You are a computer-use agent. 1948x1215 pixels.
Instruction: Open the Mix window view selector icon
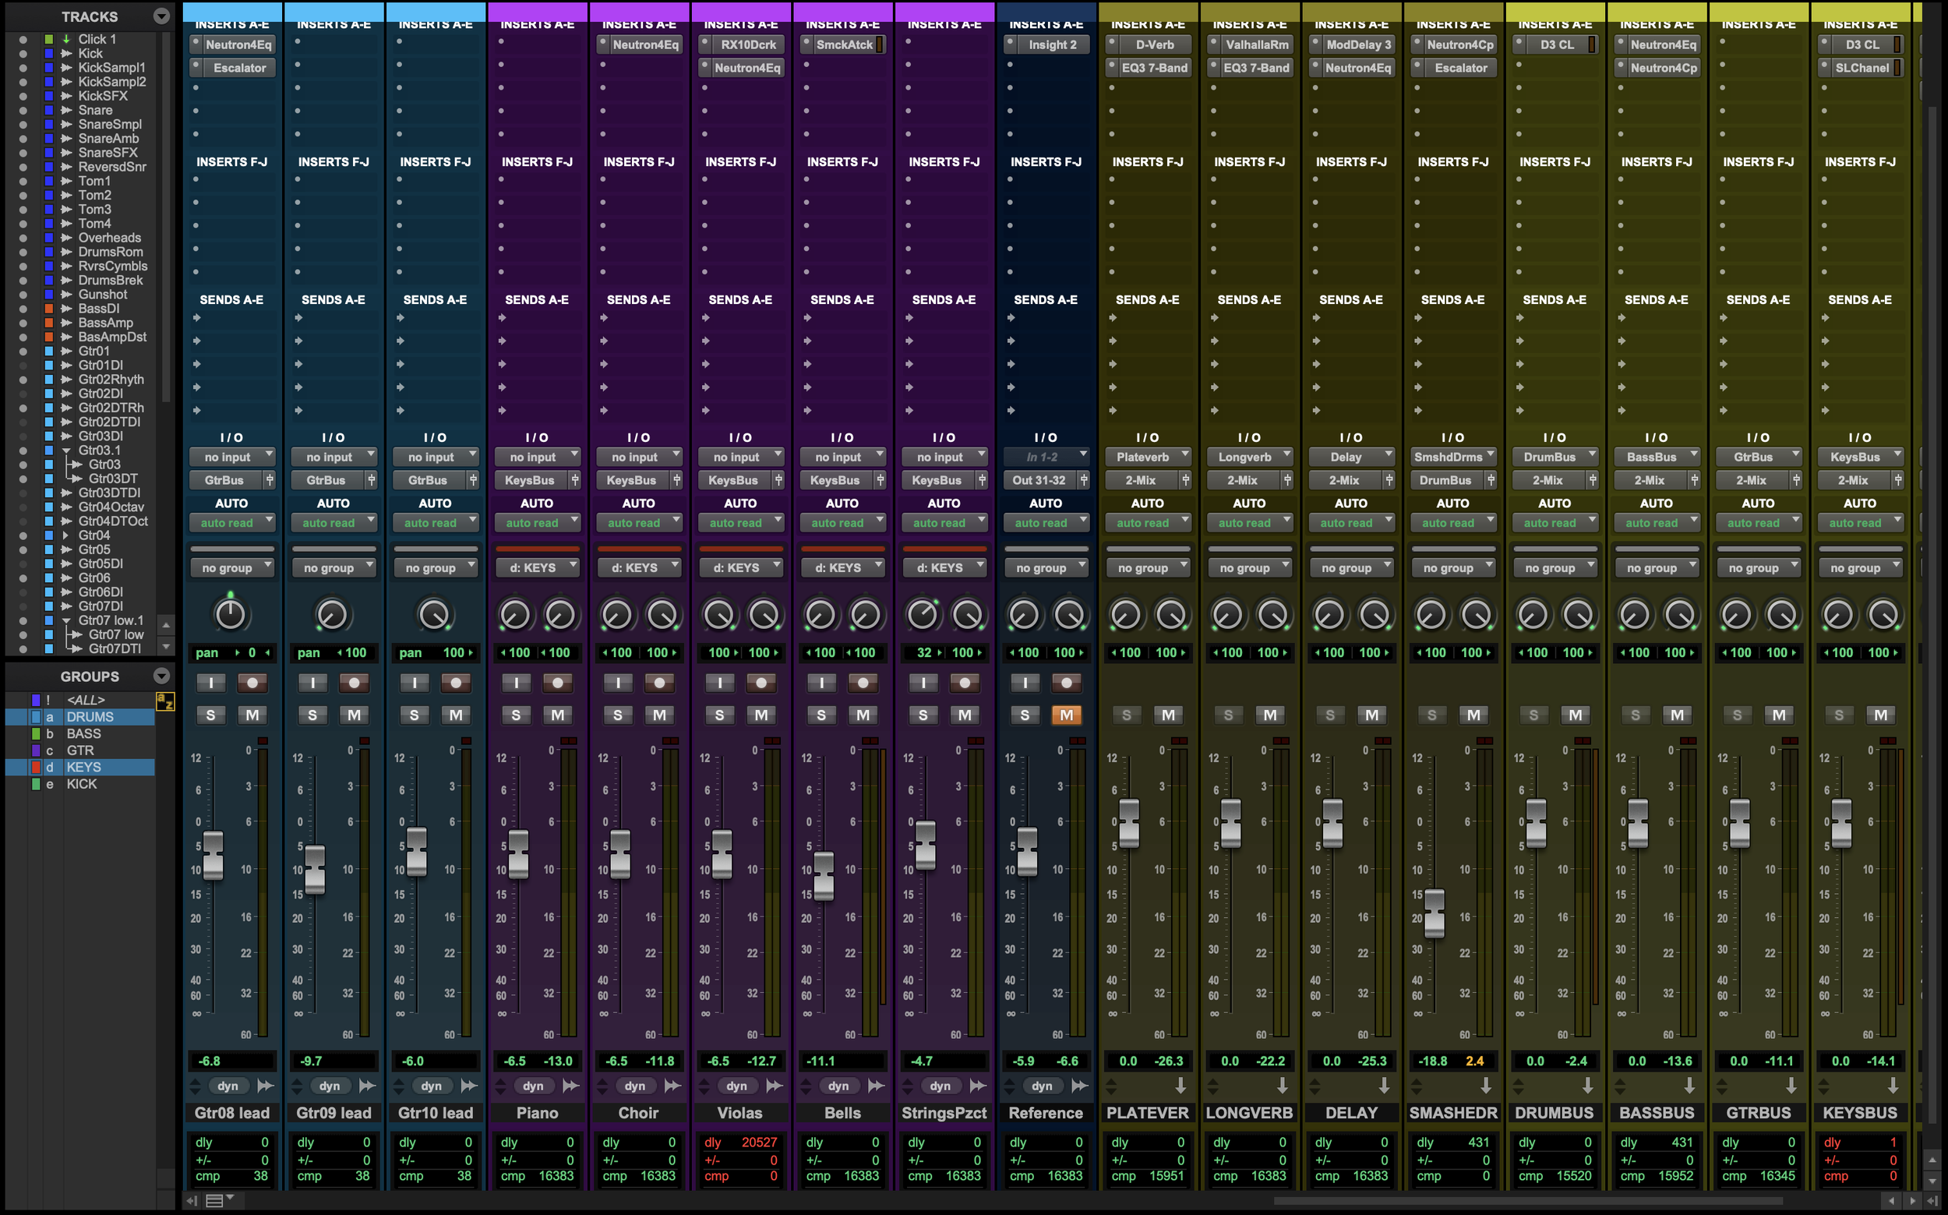coord(214,1200)
